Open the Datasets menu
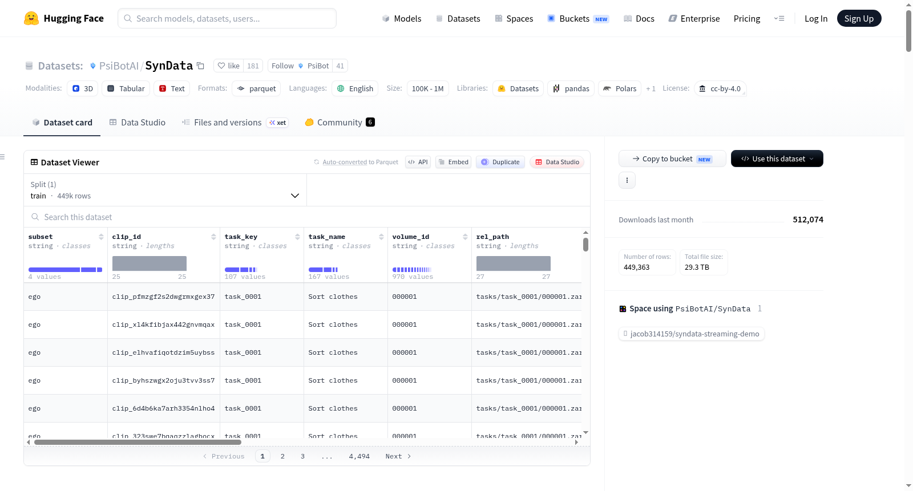The width and height of the screenshot is (913, 491). [x=458, y=19]
